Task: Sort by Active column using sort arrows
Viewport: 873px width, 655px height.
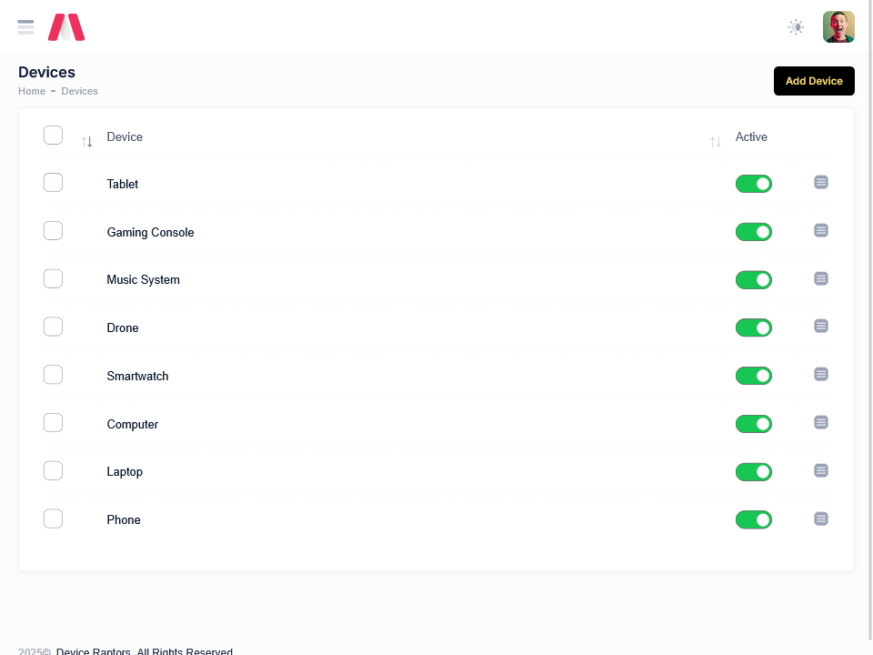Action: 716,142
